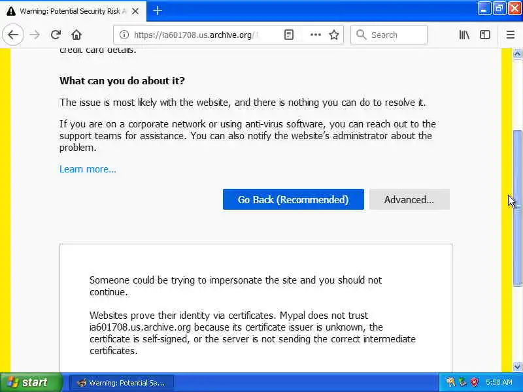Open the Advanced... button
This screenshot has width=523, height=392.
point(409,199)
